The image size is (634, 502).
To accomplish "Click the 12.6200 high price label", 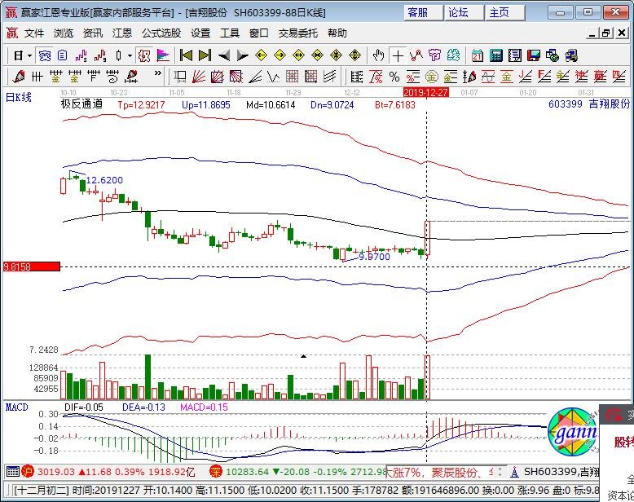I will click(104, 180).
